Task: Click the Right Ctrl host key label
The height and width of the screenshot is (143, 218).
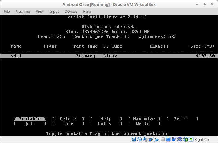Action: pos(202,139)
